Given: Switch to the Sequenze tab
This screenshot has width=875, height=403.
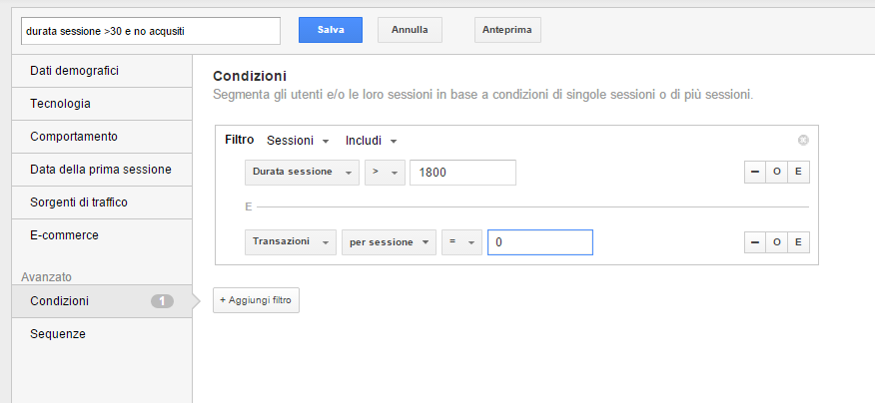Looking at the screenshot, I should [58, 334].
